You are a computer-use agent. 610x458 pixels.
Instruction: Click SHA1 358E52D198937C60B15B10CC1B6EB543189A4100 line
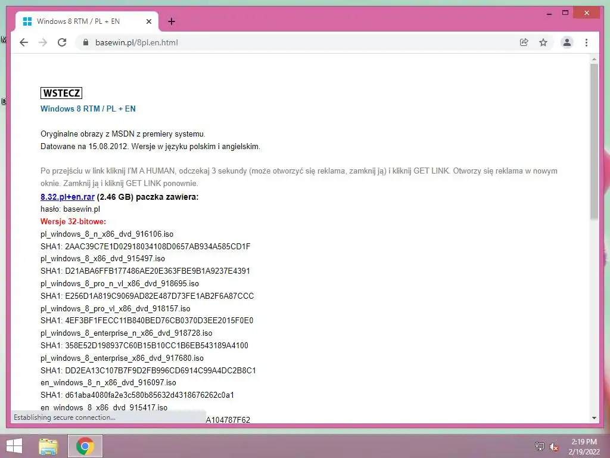144,345
